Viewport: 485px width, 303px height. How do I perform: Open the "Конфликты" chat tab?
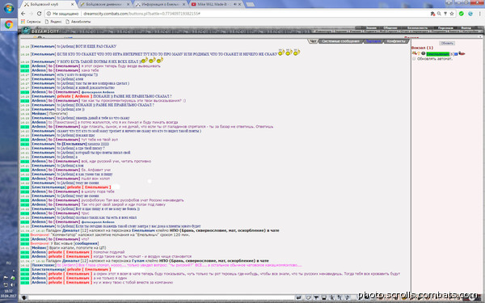[396, 41]
